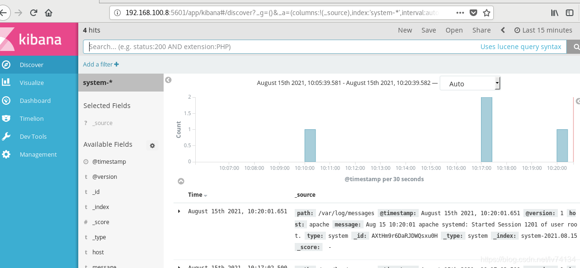
Task: Reload the page in the browser
Action: pos(33,13)
